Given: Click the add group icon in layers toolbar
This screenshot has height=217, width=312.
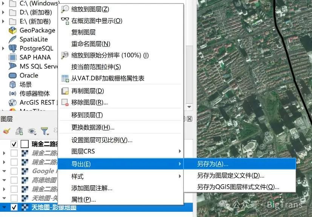Looking at the screenshot, I should [19, 131].
